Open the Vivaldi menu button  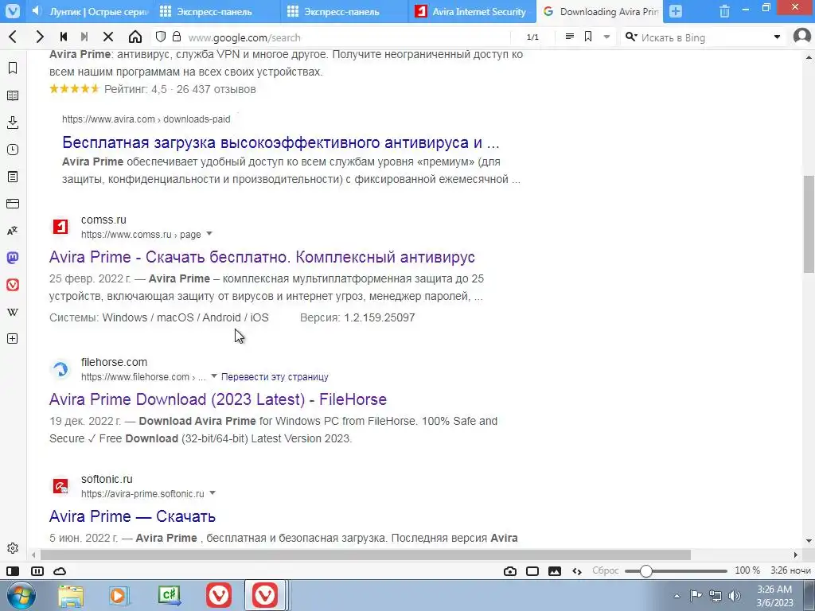(13, 11)
